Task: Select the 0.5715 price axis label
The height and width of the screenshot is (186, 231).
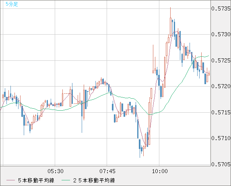Action: click(221, 112)
